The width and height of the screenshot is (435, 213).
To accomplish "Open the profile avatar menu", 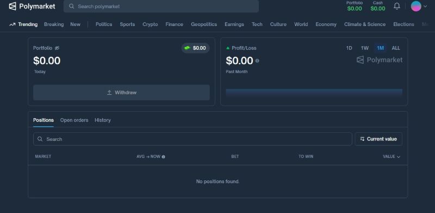I will pyautogui.click(x=416, y=6).
